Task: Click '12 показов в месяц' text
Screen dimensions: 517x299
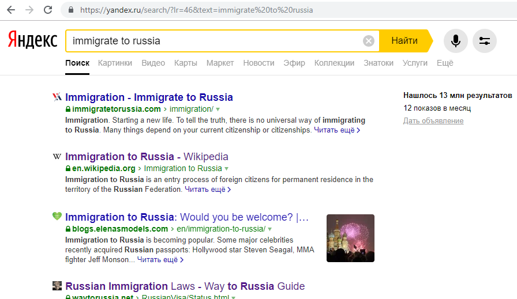Action: 437,108
